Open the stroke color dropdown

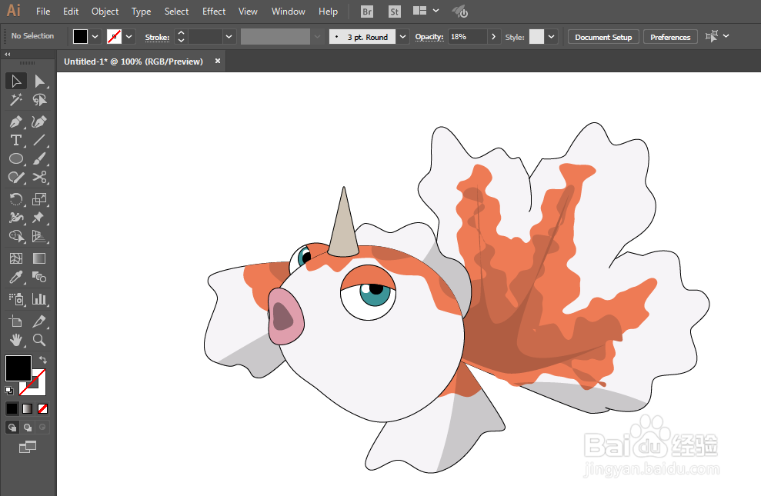(x=129, y=37)
